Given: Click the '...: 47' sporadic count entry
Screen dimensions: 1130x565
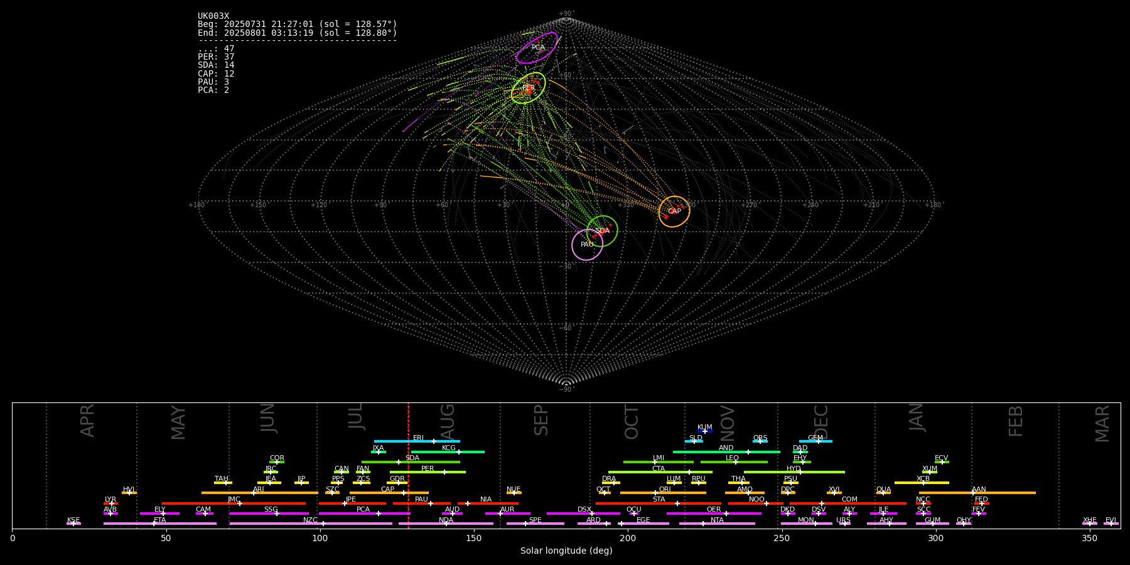Looking at the screenshot, I should click(x=216, y=49).
